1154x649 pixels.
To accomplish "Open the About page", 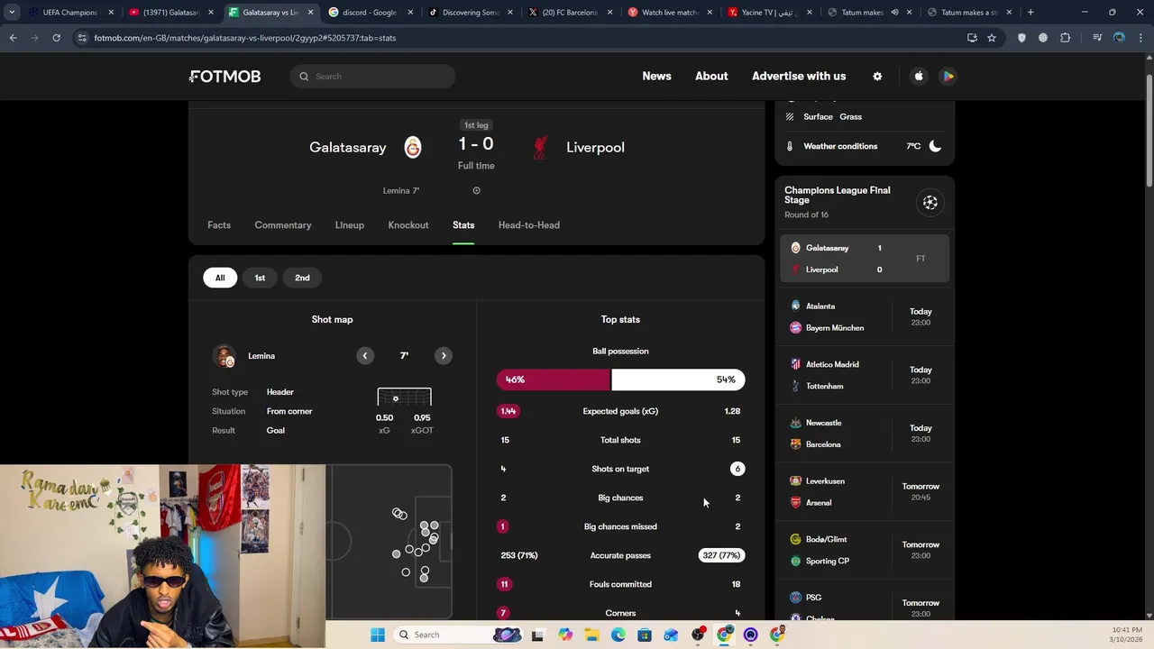I will [711, 77].
